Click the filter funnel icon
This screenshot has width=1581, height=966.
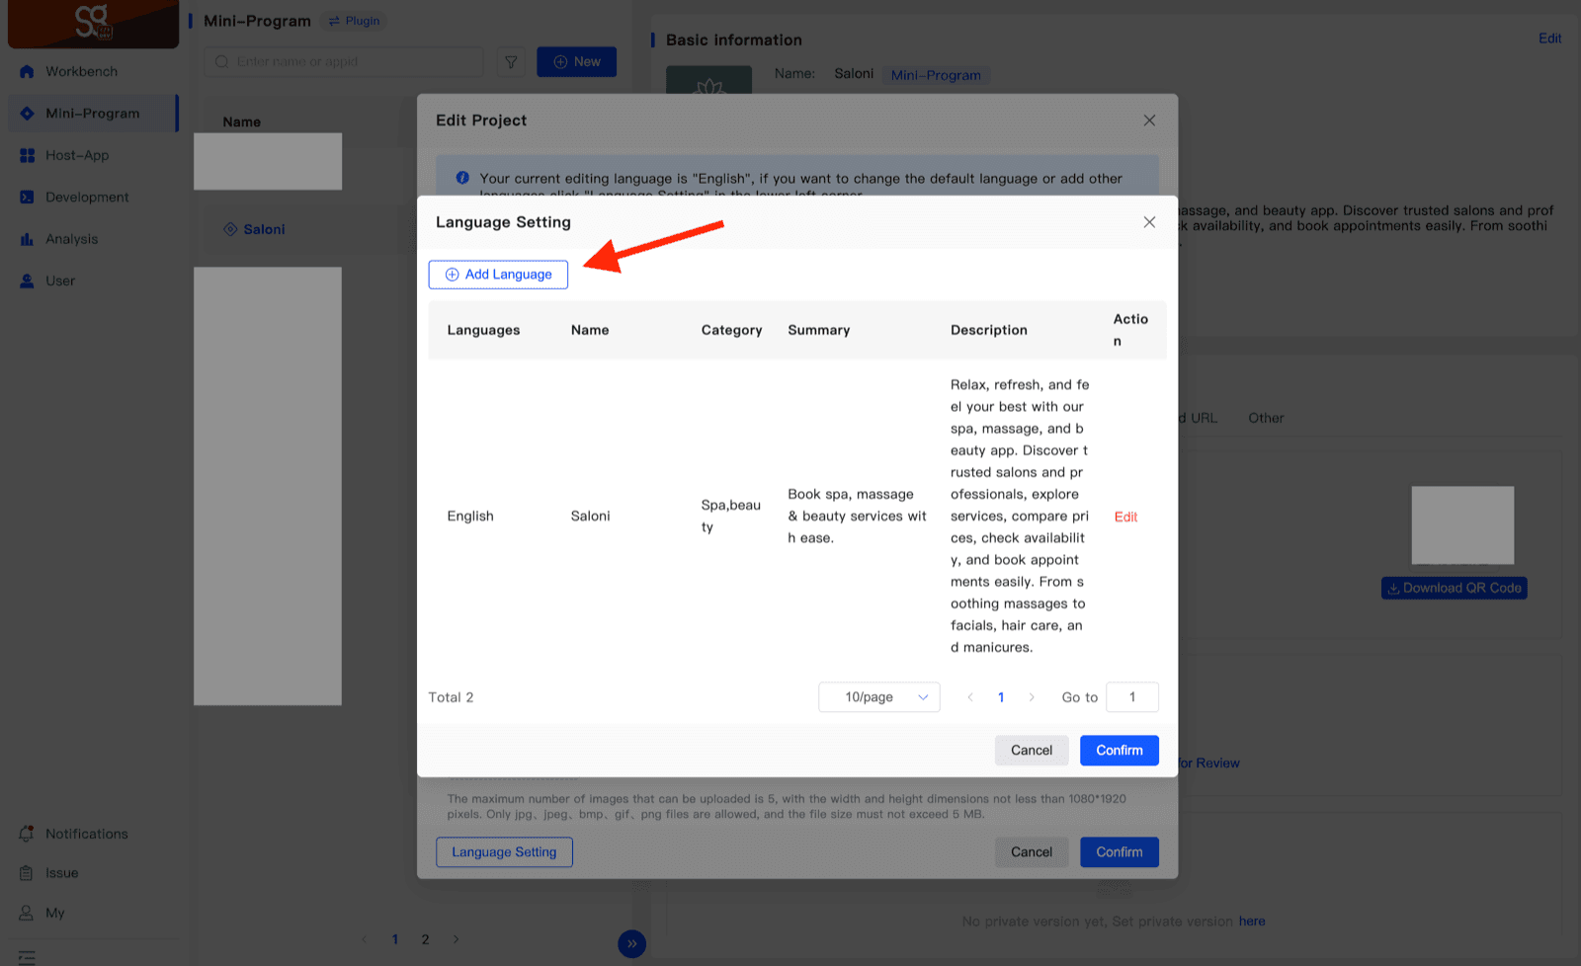tap(511, 62)
